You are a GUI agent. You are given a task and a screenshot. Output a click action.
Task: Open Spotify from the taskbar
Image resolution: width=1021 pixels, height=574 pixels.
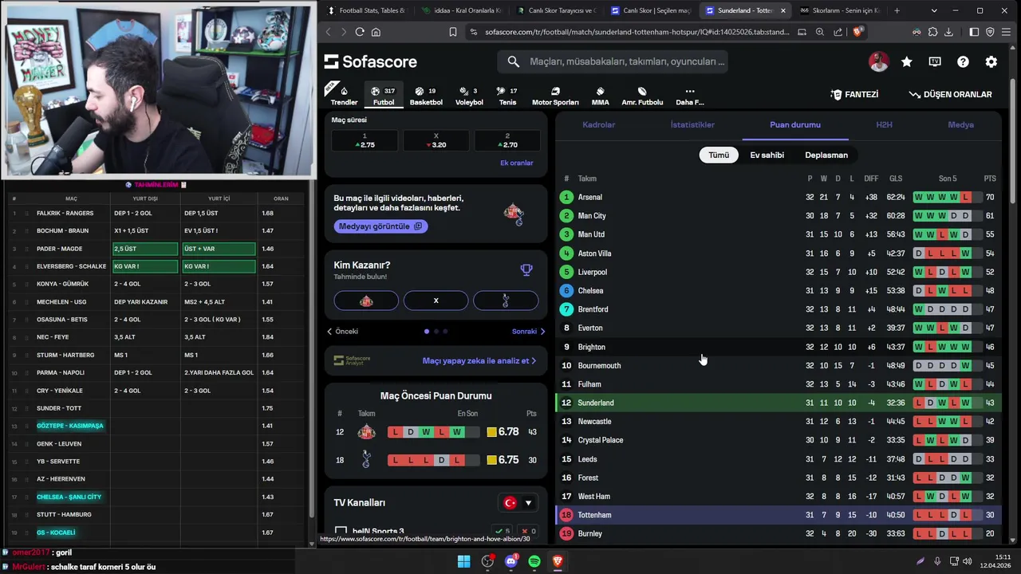click(x=534, y=561)
